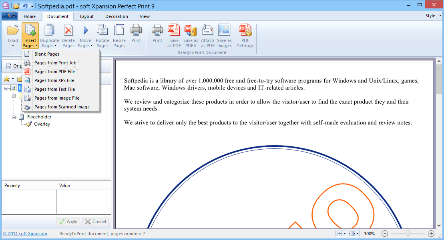Collapse the root document tree node
The height and width of the screenshot is (240, 444).
pos(6,88)
